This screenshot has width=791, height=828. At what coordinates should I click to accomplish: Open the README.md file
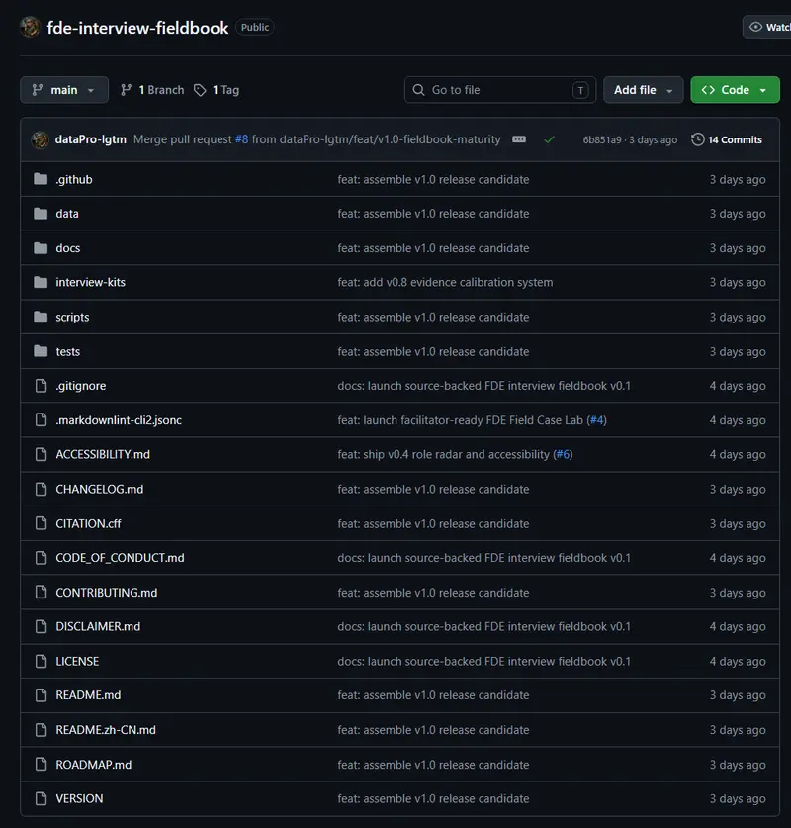click(88, 695)
